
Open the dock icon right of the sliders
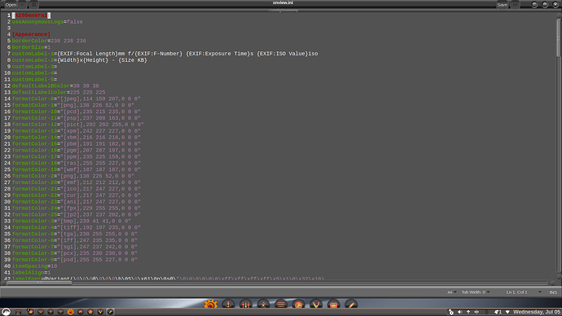tap(263, 305)
